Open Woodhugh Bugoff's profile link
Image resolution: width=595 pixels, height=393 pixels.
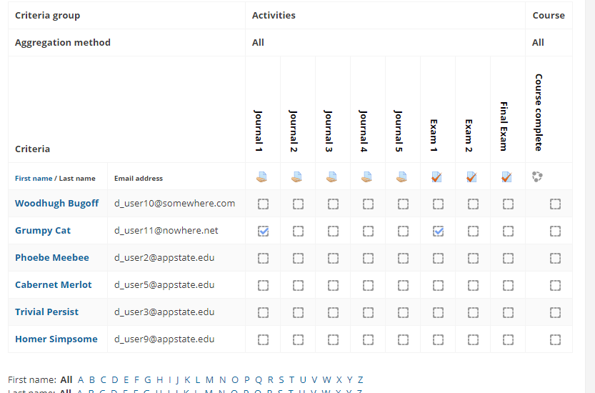[x=57, y=204]
